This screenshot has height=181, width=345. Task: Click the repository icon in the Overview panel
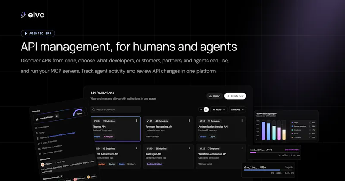click(38, 139)
